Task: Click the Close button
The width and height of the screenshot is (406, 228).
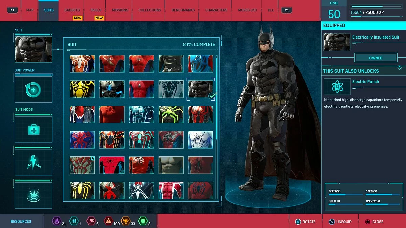Action: click(x=374, y=222)
